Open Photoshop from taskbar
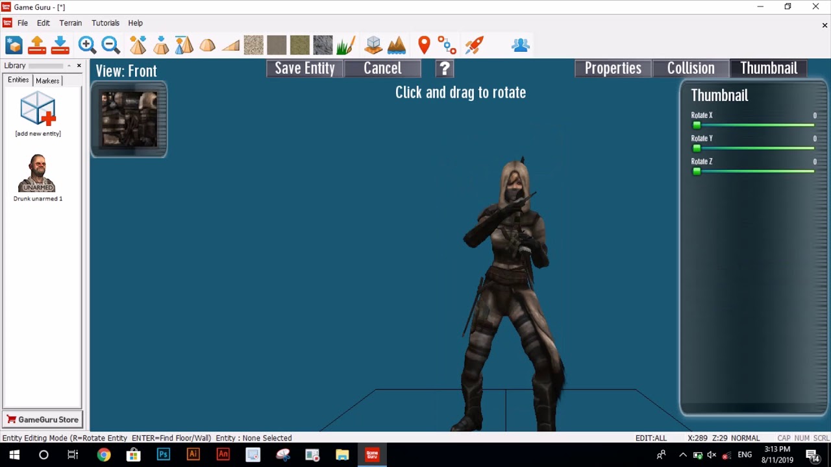This screenshot has height=467, width=831. 163,455
